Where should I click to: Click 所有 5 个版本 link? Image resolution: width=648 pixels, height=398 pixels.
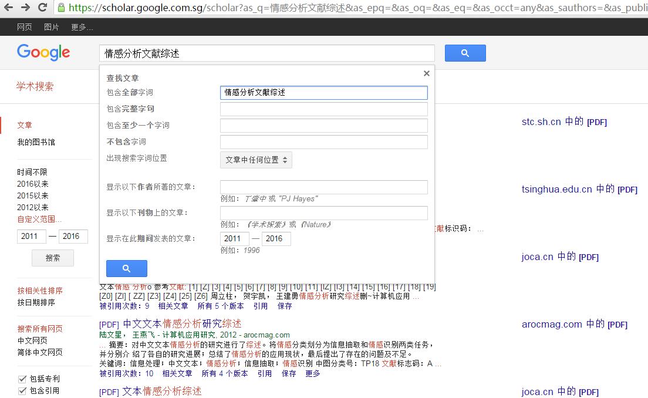pos(221,306)
